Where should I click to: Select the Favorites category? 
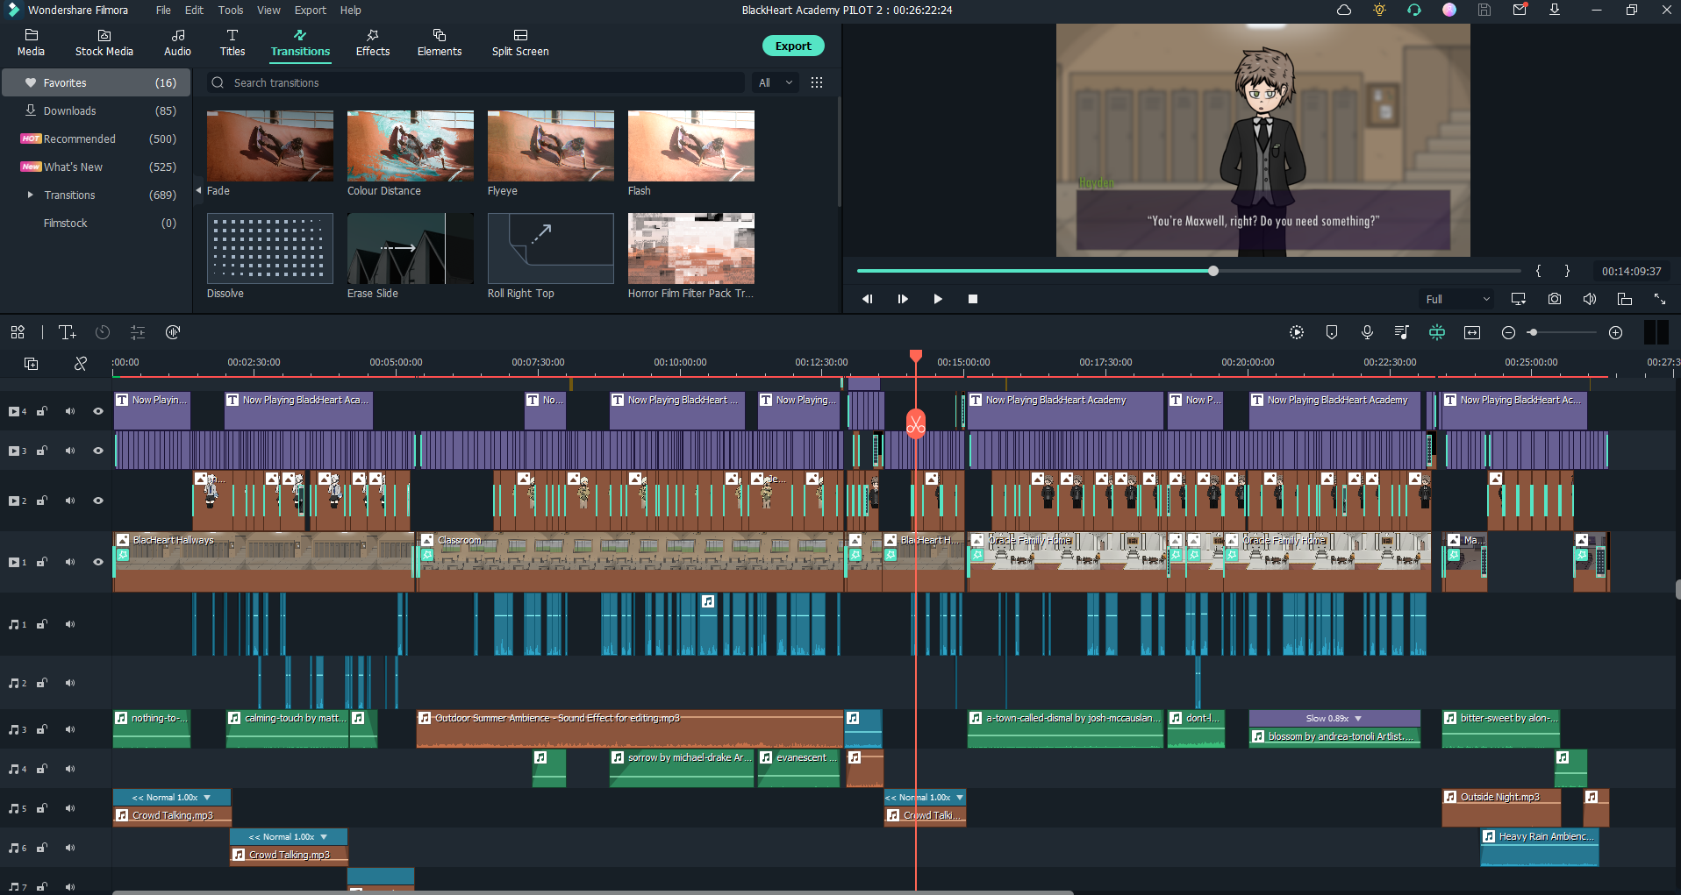[x=97, y=82]
